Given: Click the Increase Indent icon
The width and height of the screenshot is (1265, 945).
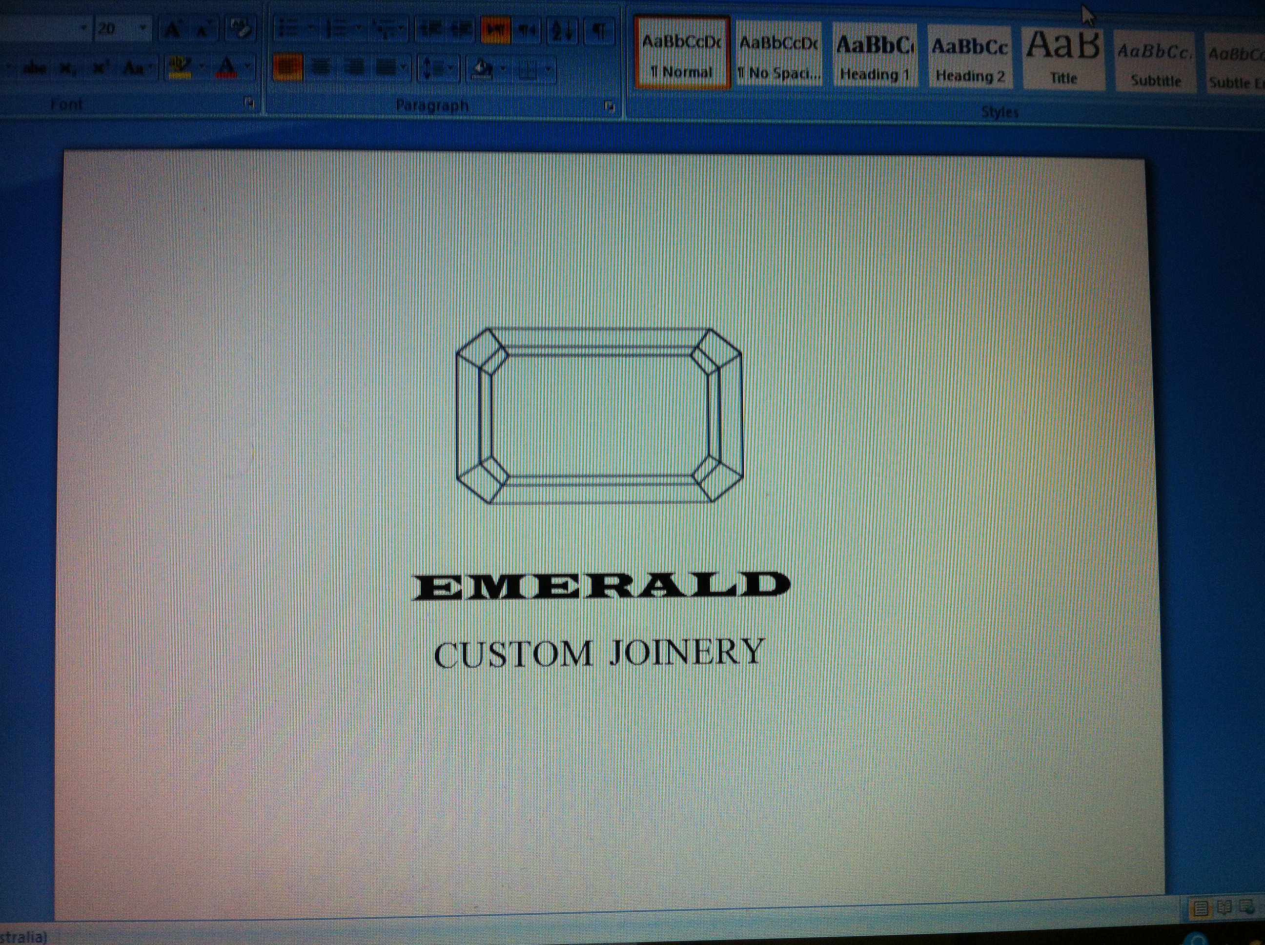Looking at the screenshot, I should pyautogui.click(x=462, y=30).
